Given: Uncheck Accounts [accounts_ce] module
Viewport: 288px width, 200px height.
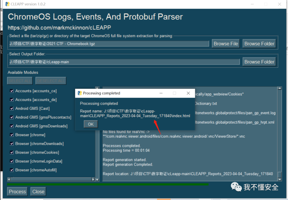Looking at the screenshot, I should [12, 91].
